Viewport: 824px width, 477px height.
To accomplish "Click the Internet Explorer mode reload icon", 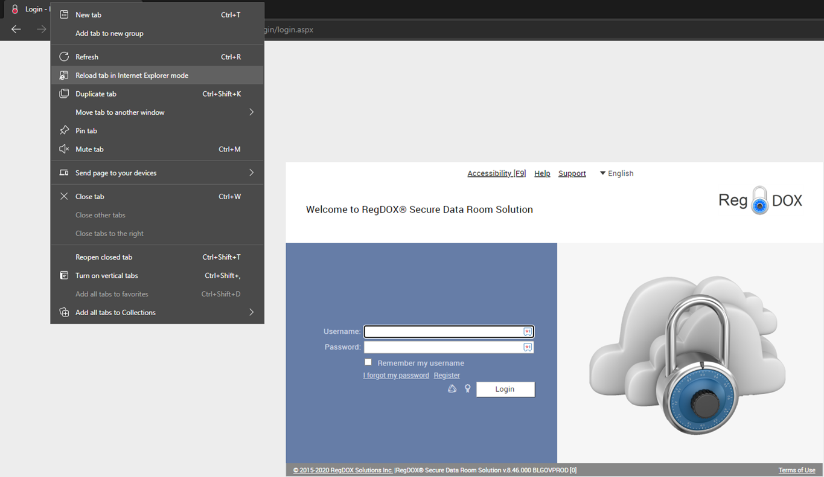I will tap(64, 75).
